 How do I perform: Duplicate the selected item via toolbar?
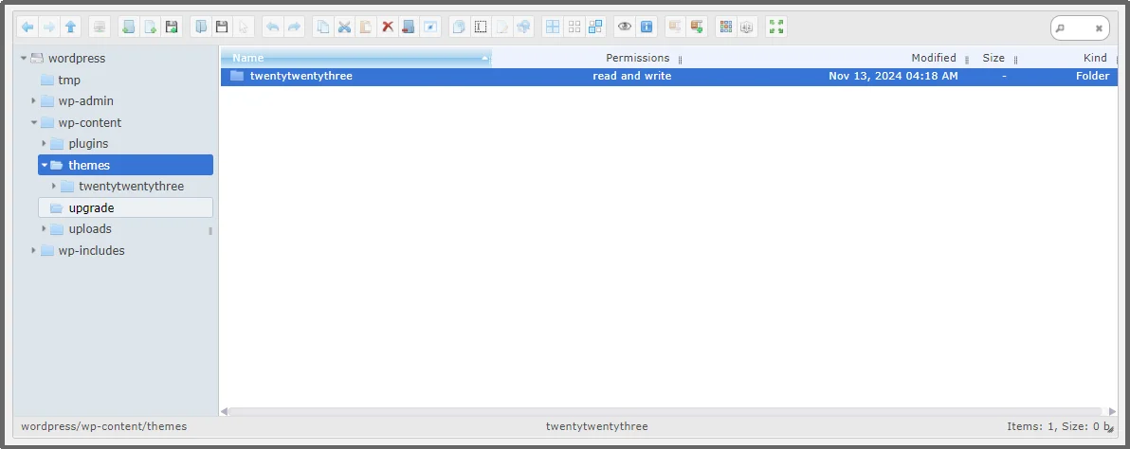click(459, 27)
